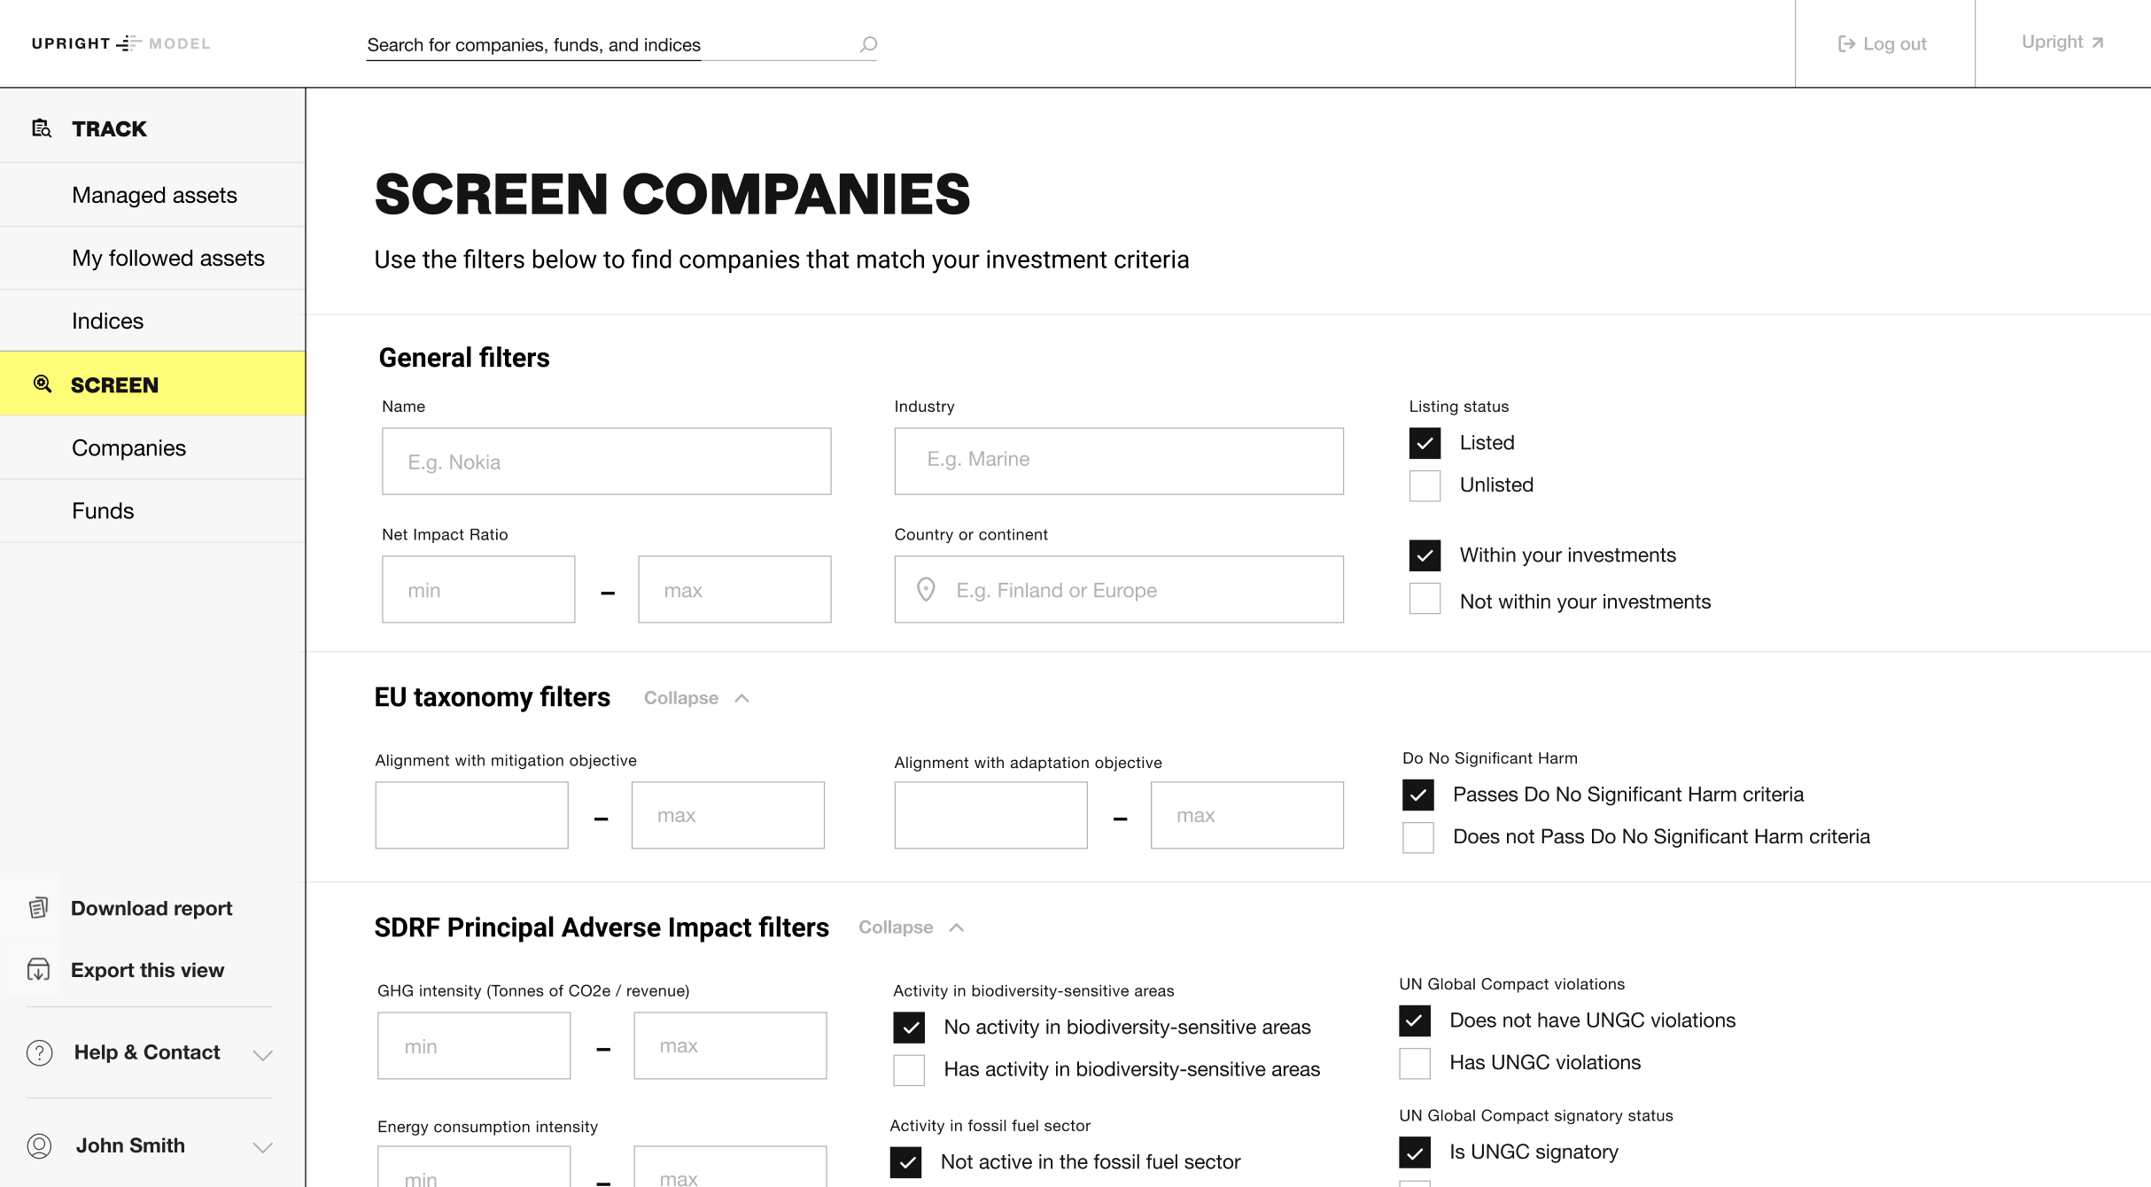This screenshot has height=1187, width=2151.
Task: Click the Log out button
Action: 1883,43
